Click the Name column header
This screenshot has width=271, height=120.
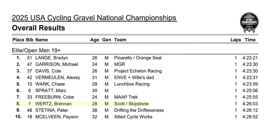tap(42, 40)
